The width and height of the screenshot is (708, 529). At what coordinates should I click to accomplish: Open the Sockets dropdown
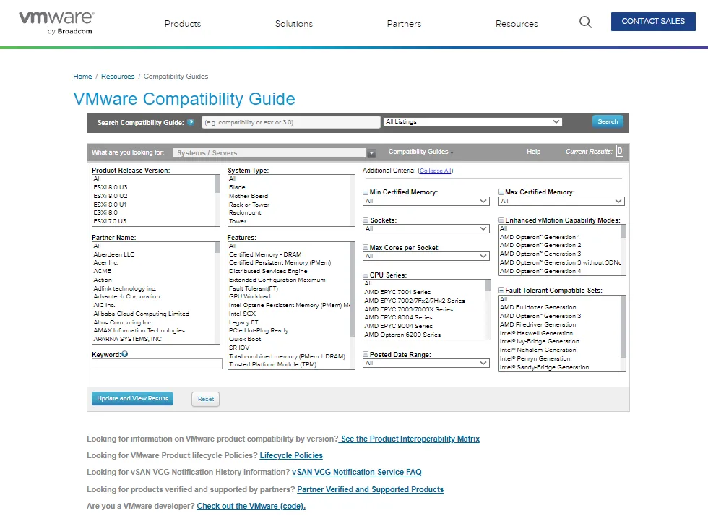click(x=426, y=228)
